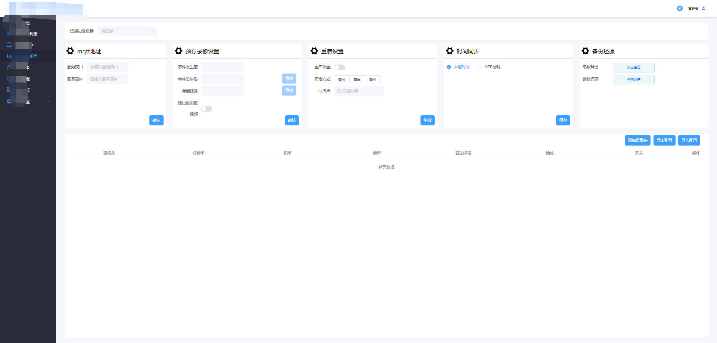Open the 选择边缘设备 dropdown

coord(127,31)
